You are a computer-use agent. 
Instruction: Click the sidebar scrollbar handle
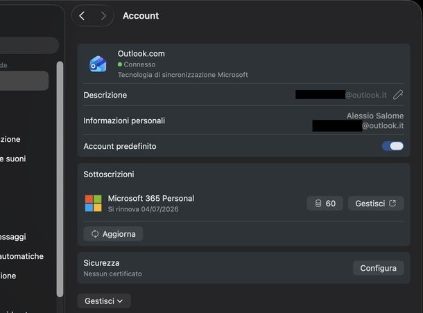(60, 179)
